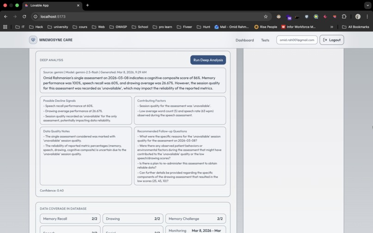Open the pro learn bookmarks folder

point(162,27)
